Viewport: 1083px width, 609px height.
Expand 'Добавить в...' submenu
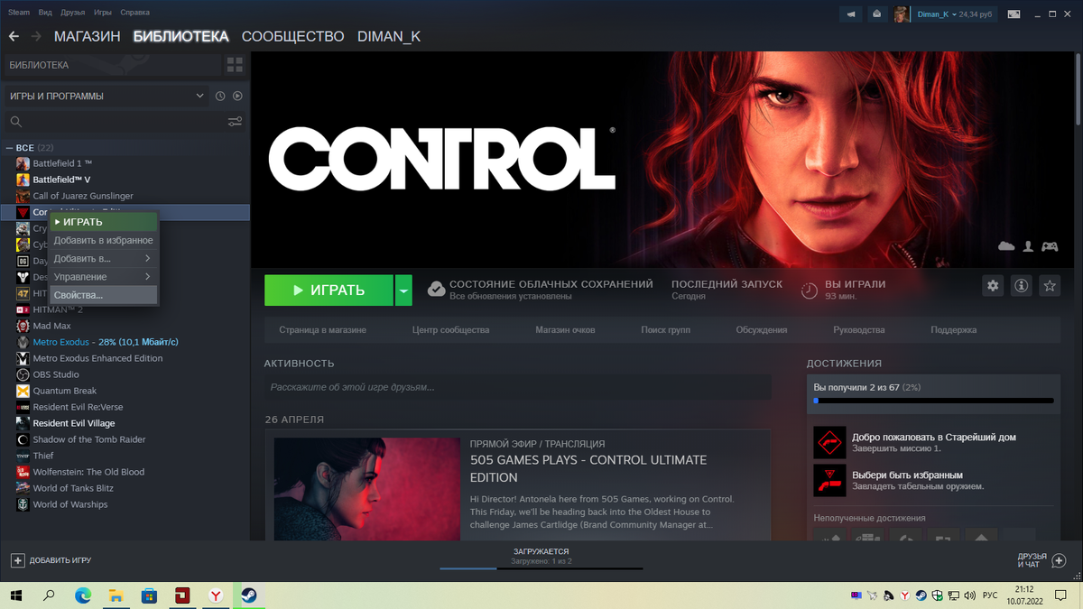point(103,259)
